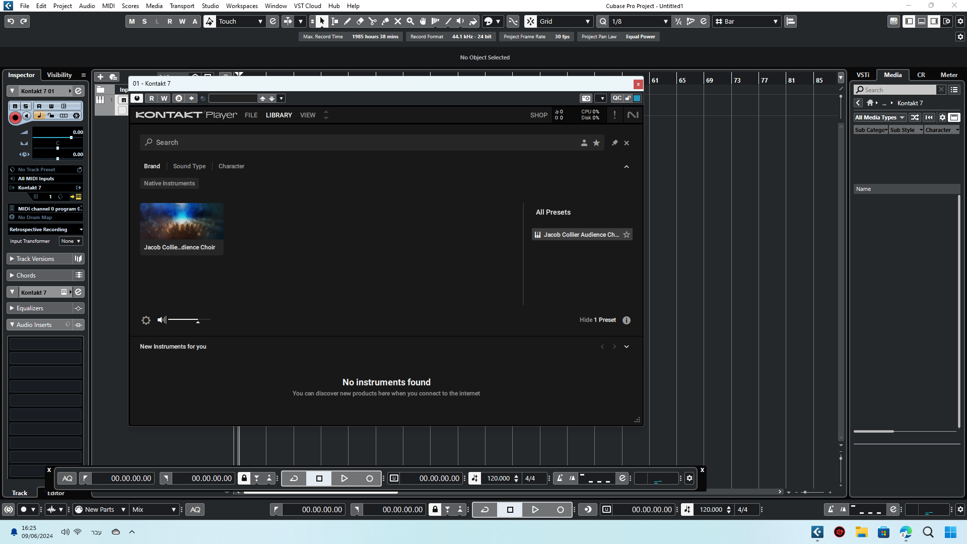
Task: Open Kontakt settings gear icon
Action: (x=146, y=320)
